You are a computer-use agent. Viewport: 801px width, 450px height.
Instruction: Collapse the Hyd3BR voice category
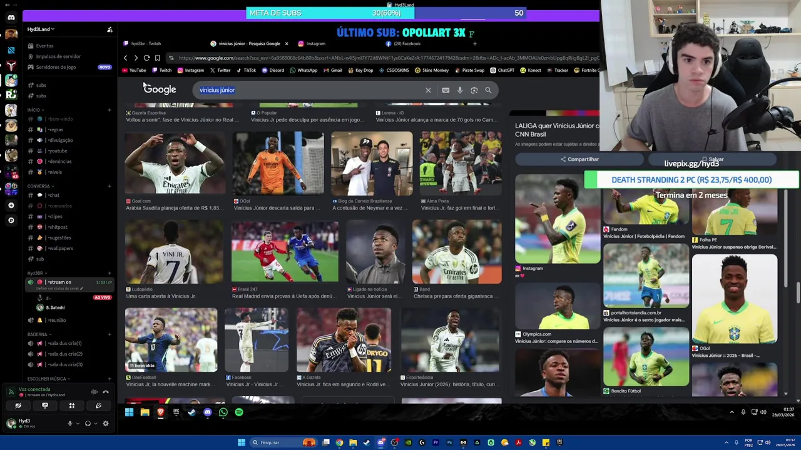[x=37, y=273]
